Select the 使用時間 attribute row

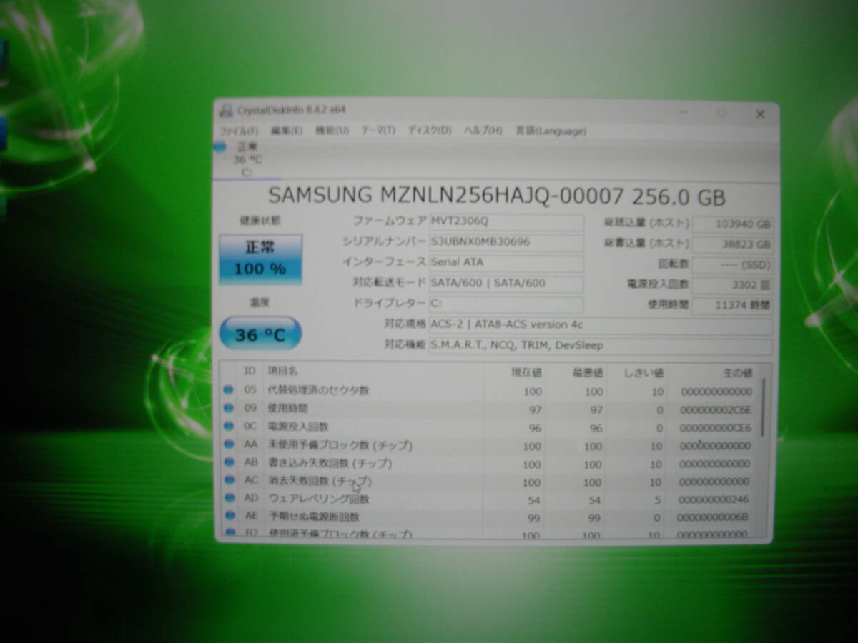click(x=489, y=409)
